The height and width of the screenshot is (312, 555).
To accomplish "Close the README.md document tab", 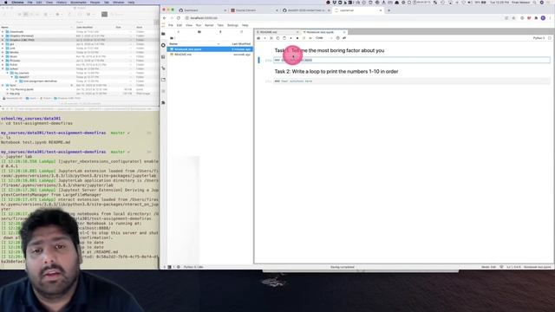I will pos(297,32).
